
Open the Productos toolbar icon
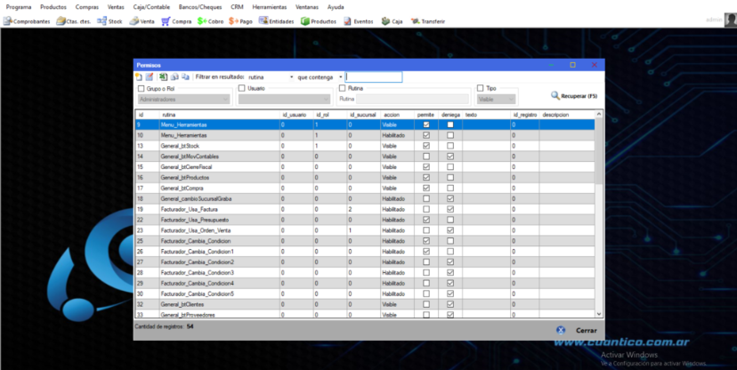(x=319, y=21)
